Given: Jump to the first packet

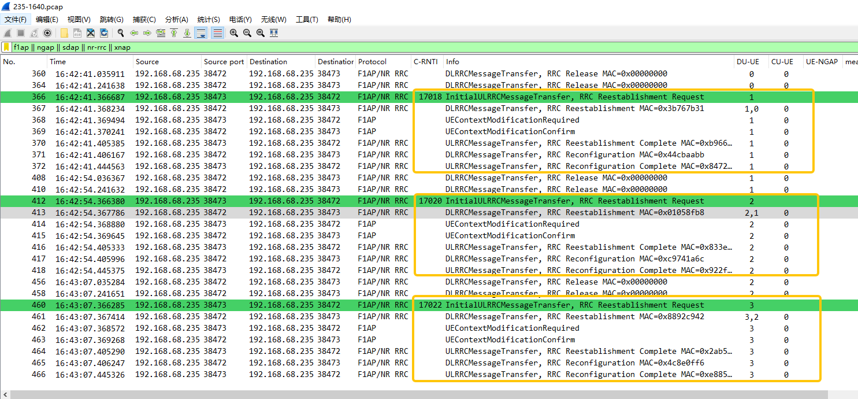Looking at the screenshot, I should click(174, 33).
